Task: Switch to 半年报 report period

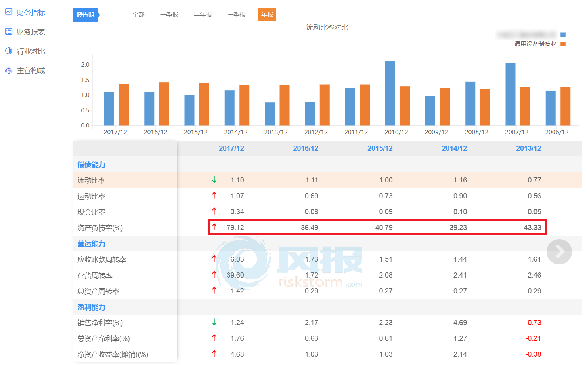Action: point(203,15)
